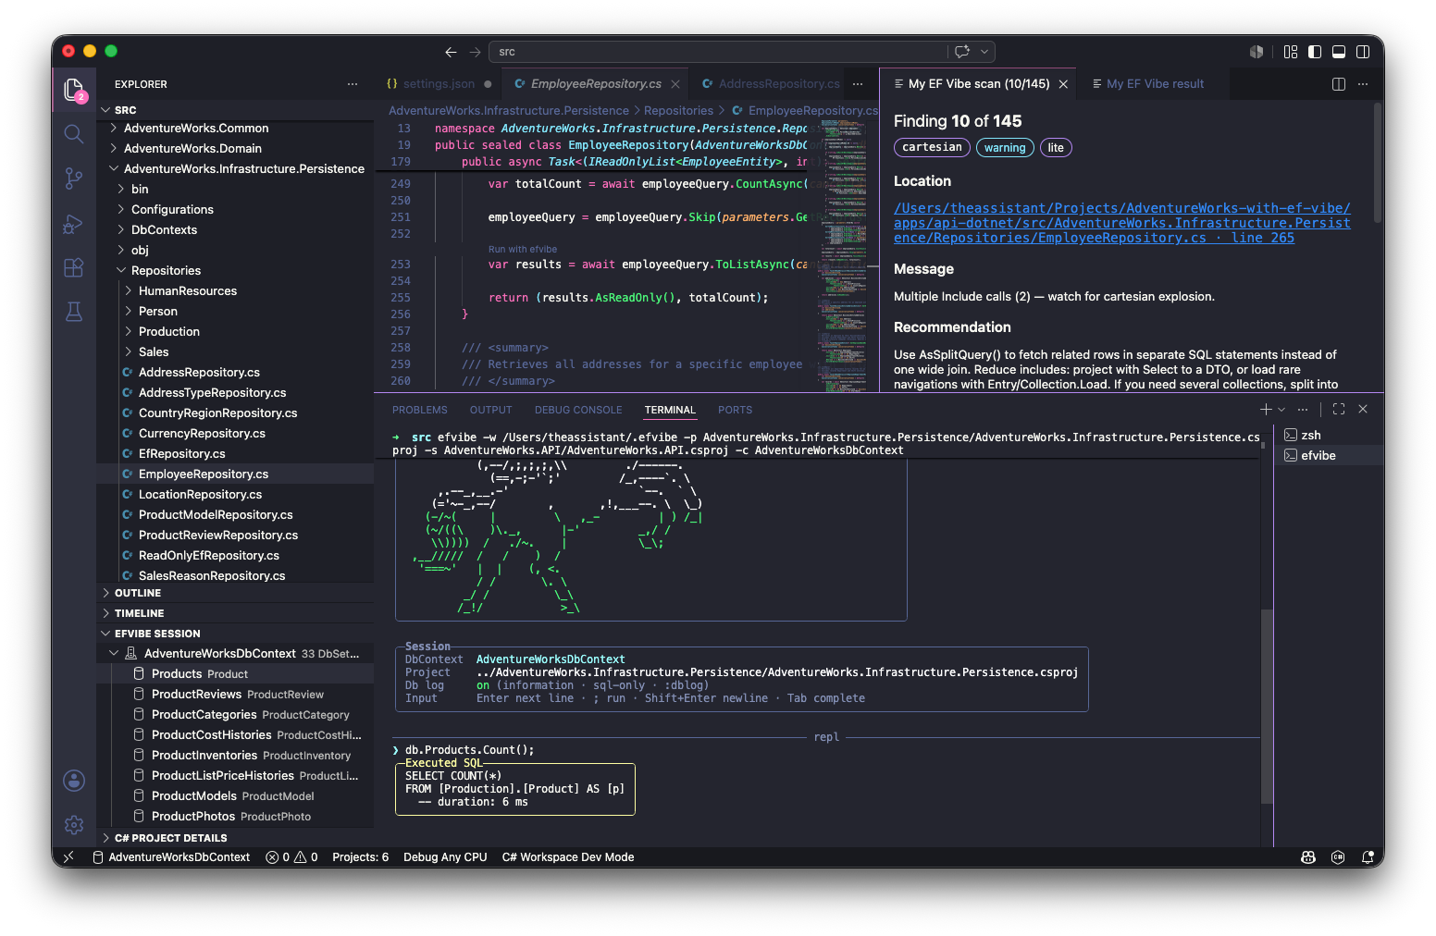Image resolution: width=1436 pixels, height=936 pixels.
Task: Open the PORTS panel tab
Action: (736, 410)
